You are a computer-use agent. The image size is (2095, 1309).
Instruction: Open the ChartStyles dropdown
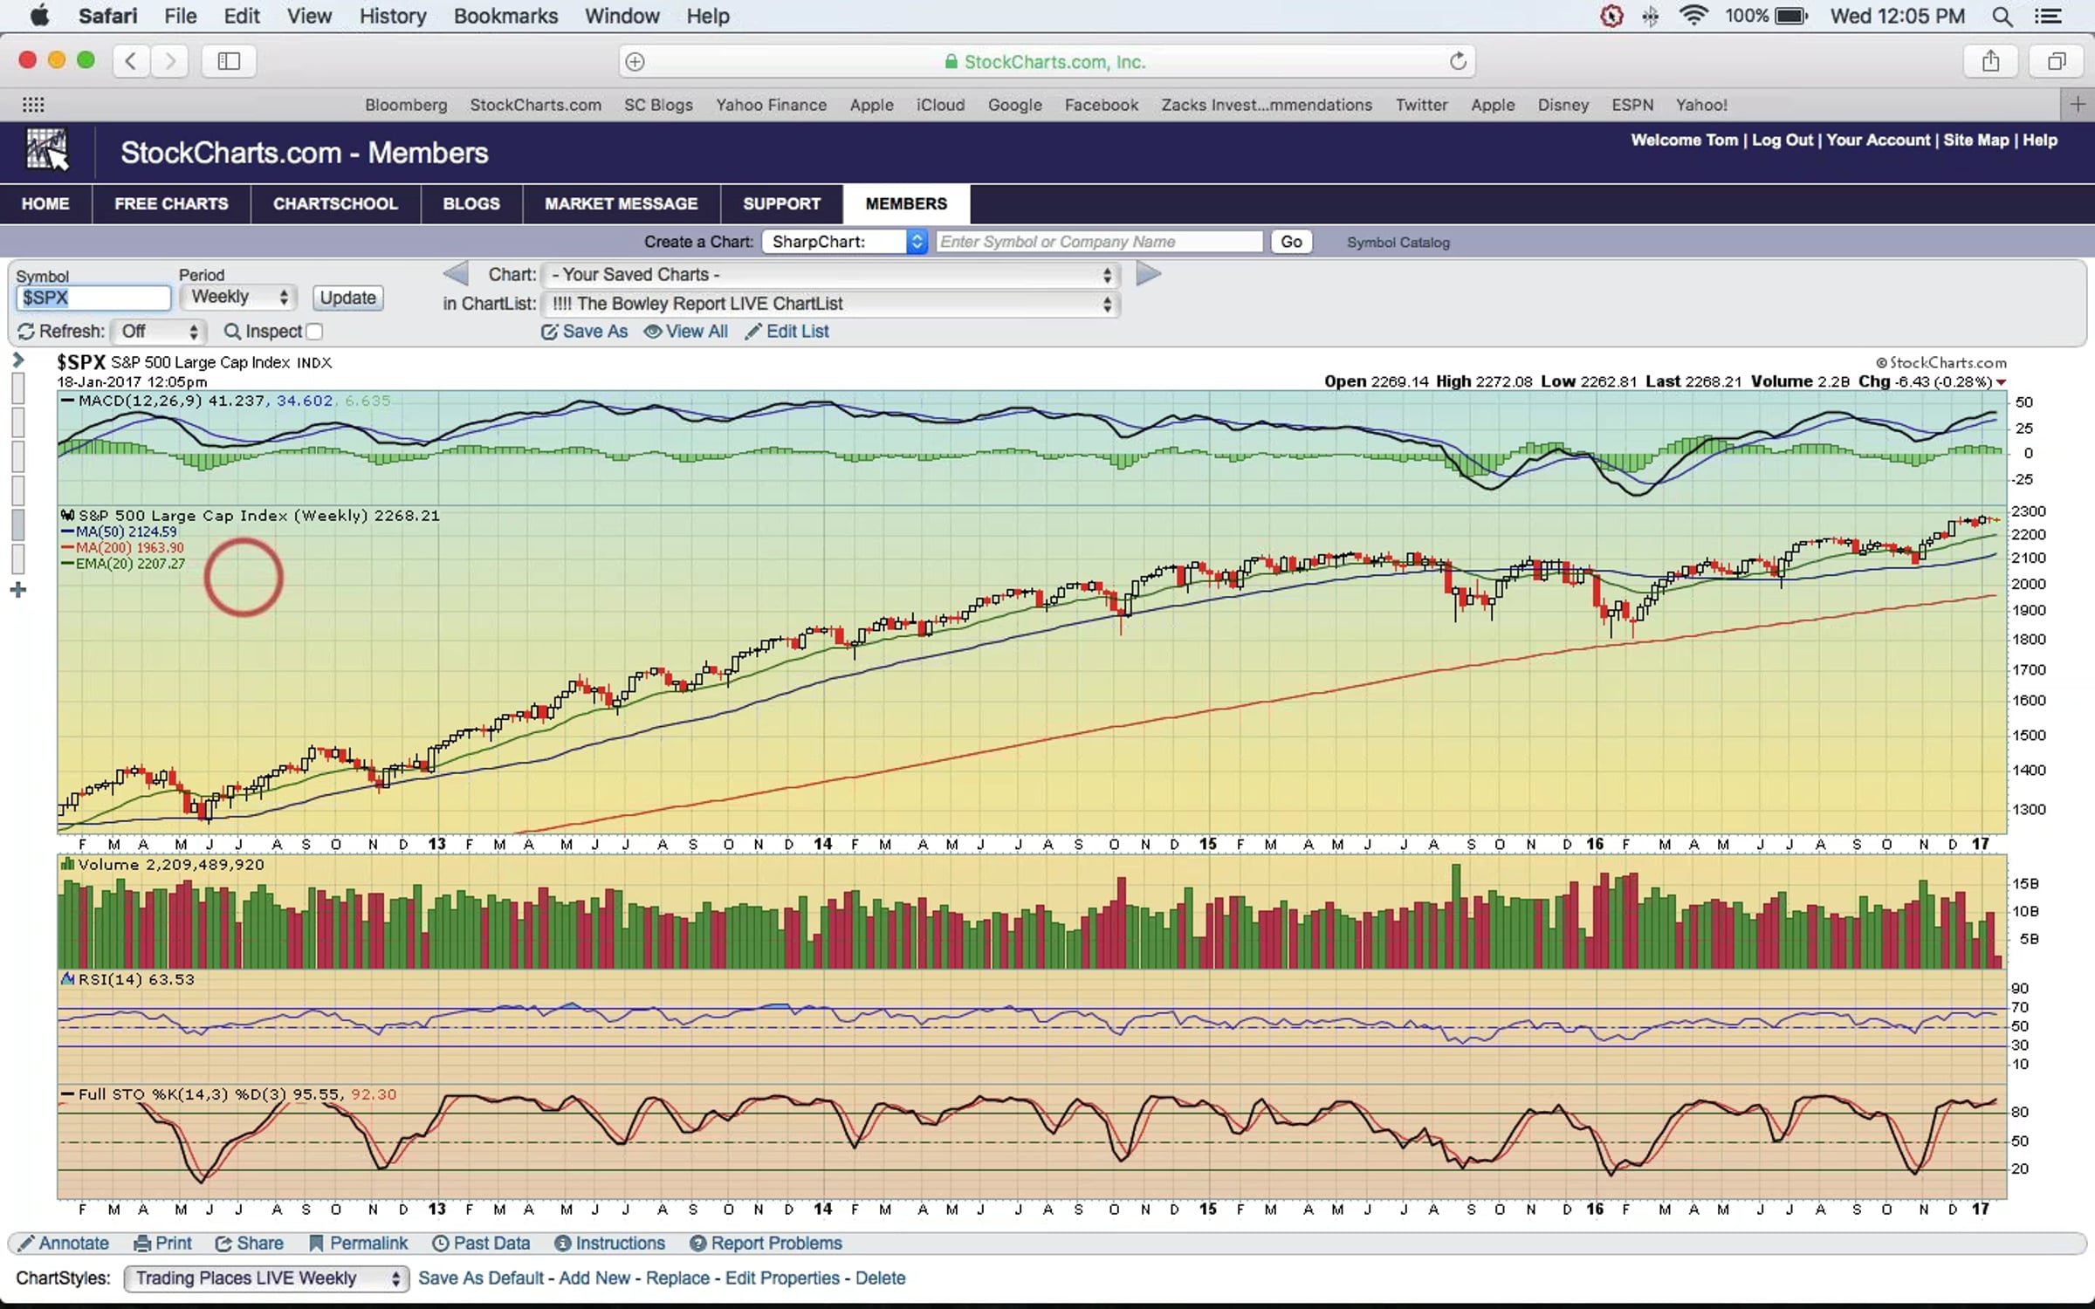tap(266, 1278)
